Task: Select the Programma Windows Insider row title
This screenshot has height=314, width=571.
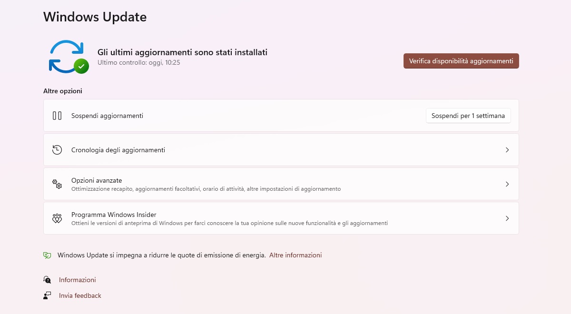Action: click(114, 215)
